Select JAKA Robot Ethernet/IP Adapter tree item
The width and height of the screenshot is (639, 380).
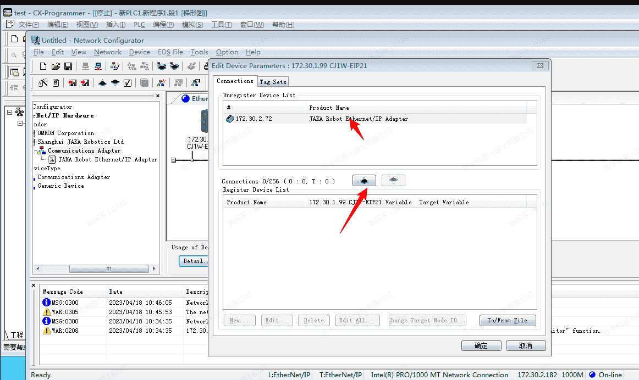[108, 159]
